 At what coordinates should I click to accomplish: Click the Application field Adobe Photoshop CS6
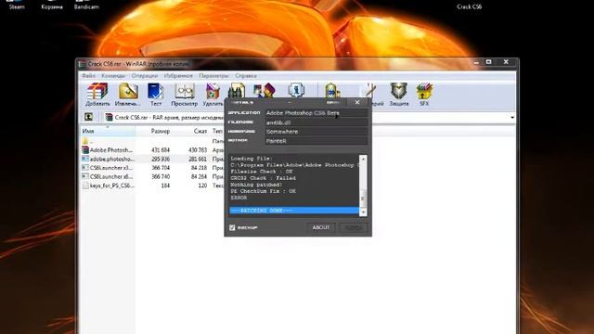(316, 113)
